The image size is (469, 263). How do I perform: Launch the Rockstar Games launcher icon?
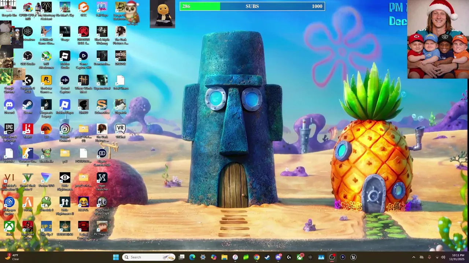tap(46, 84)
